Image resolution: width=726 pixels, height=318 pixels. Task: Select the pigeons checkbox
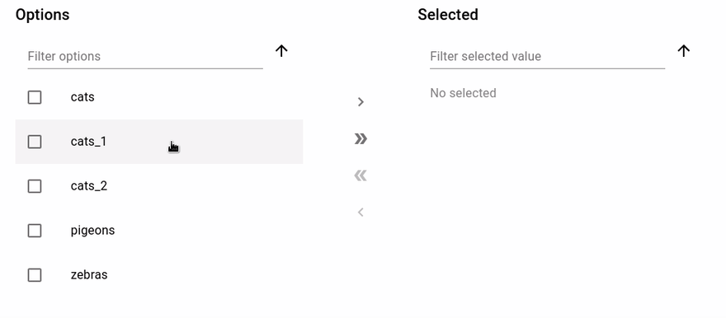tap(35, 231)
